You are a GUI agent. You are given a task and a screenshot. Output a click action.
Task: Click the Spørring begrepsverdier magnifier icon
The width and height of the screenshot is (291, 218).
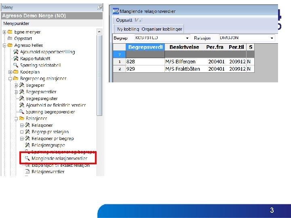pyautogui.click(x=22, y=112)
